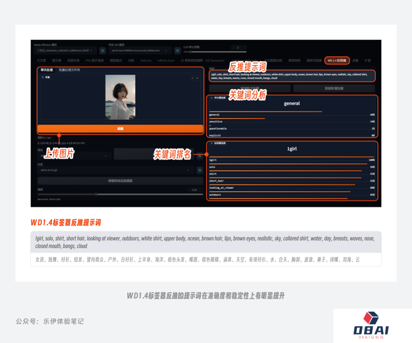Viewport: 412px width, 343px height.
Task: Open the 图库浏览器 tab
Action: coord(314,60)
